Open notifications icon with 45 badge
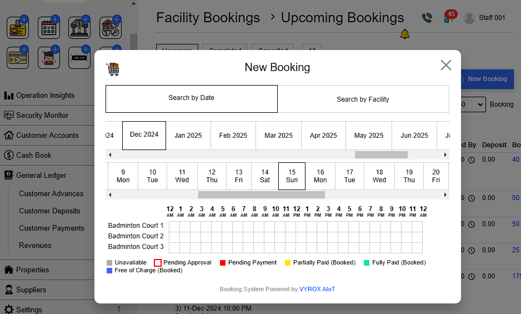This screenshot has width=521, height=314. click(449, 17)
